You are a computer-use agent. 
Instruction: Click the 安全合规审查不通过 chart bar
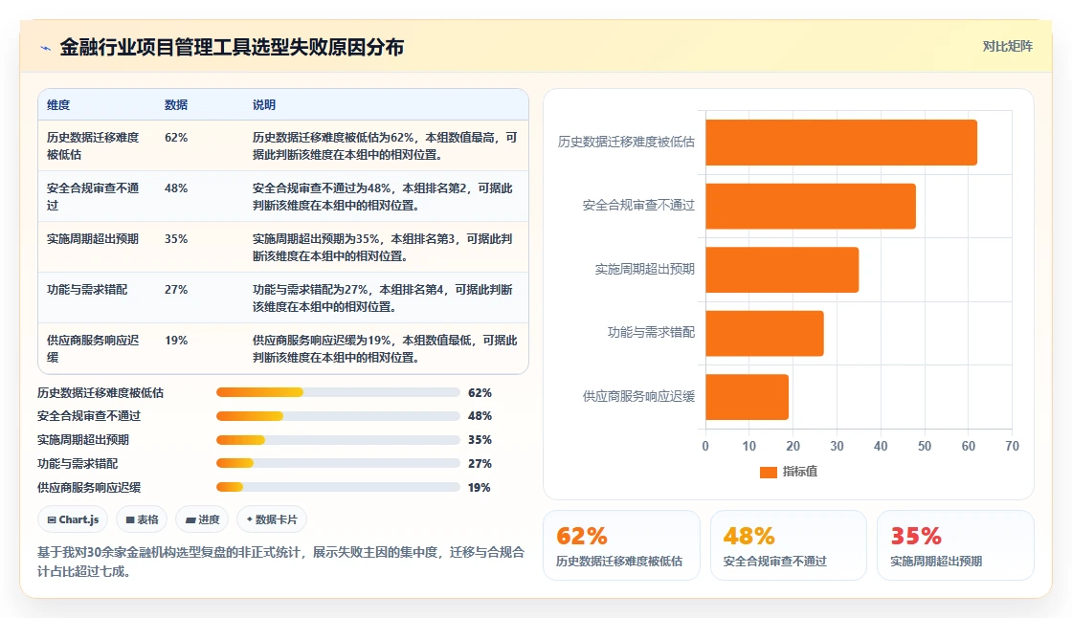(x=810, y=206)
